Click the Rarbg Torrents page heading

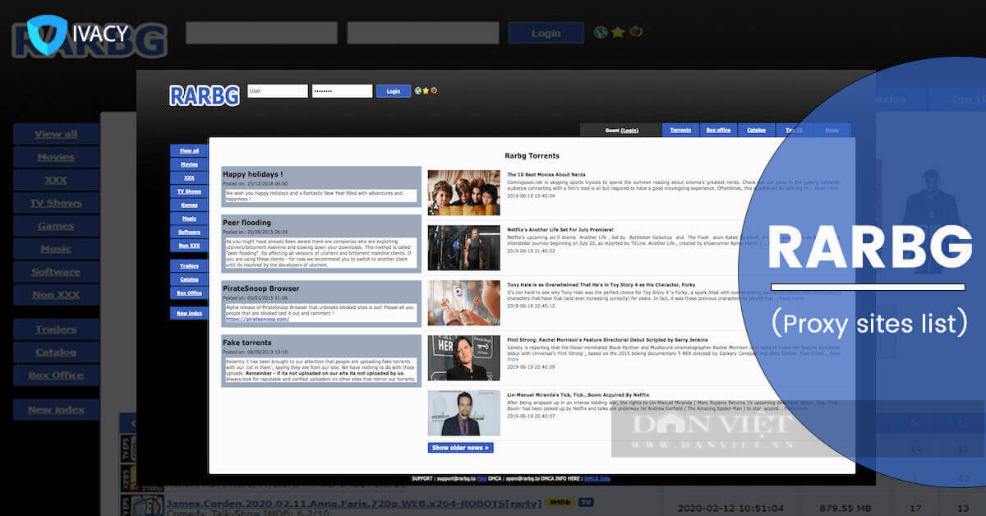[532, 155]
